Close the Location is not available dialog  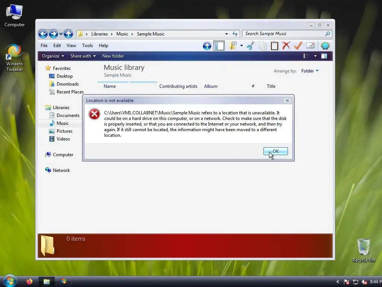pos(288,101)
